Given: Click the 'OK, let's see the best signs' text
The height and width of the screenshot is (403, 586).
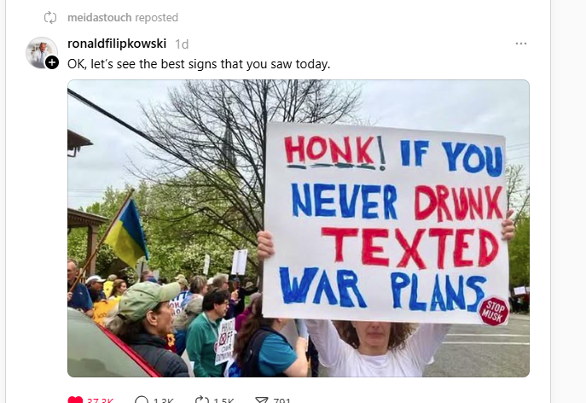Looking at the screenshot, I should [199, 64].
